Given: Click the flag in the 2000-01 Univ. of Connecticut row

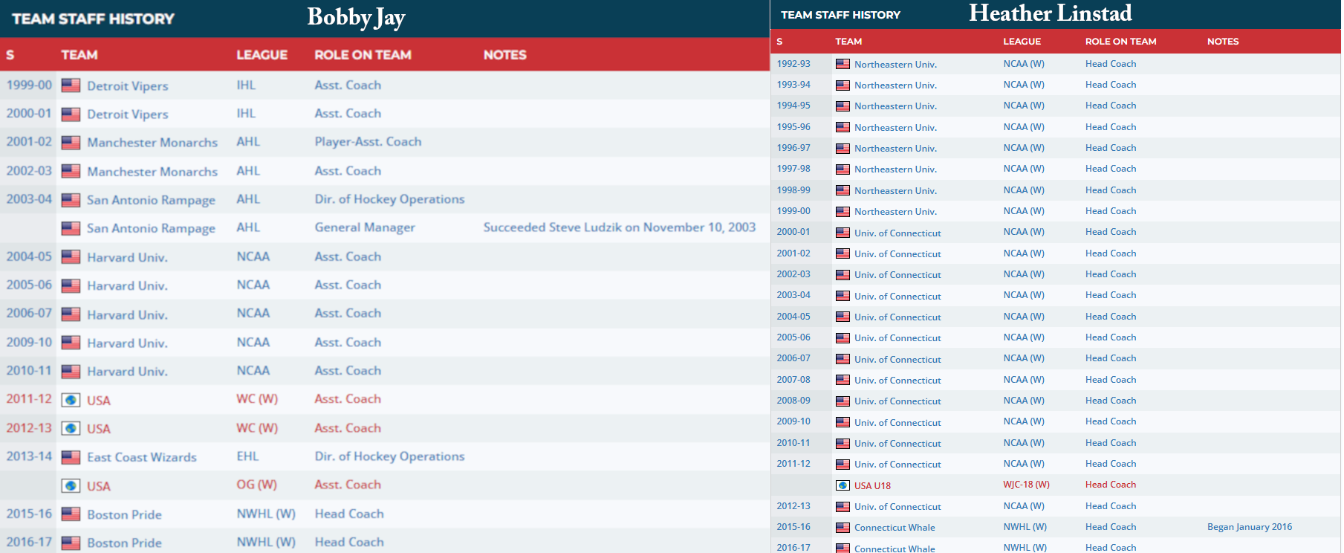Looking at the screenshot, I should pyautogui.click(x=843, y=233).
